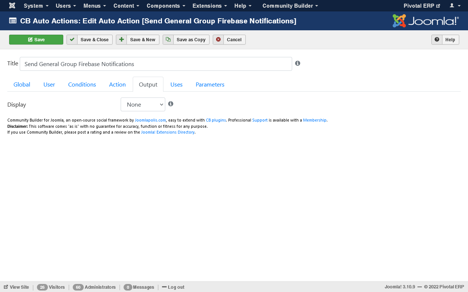This screenshot has width=468, height=292.
Task: Open Joomla! Extensions Directory link
Action: click(168, 132)
